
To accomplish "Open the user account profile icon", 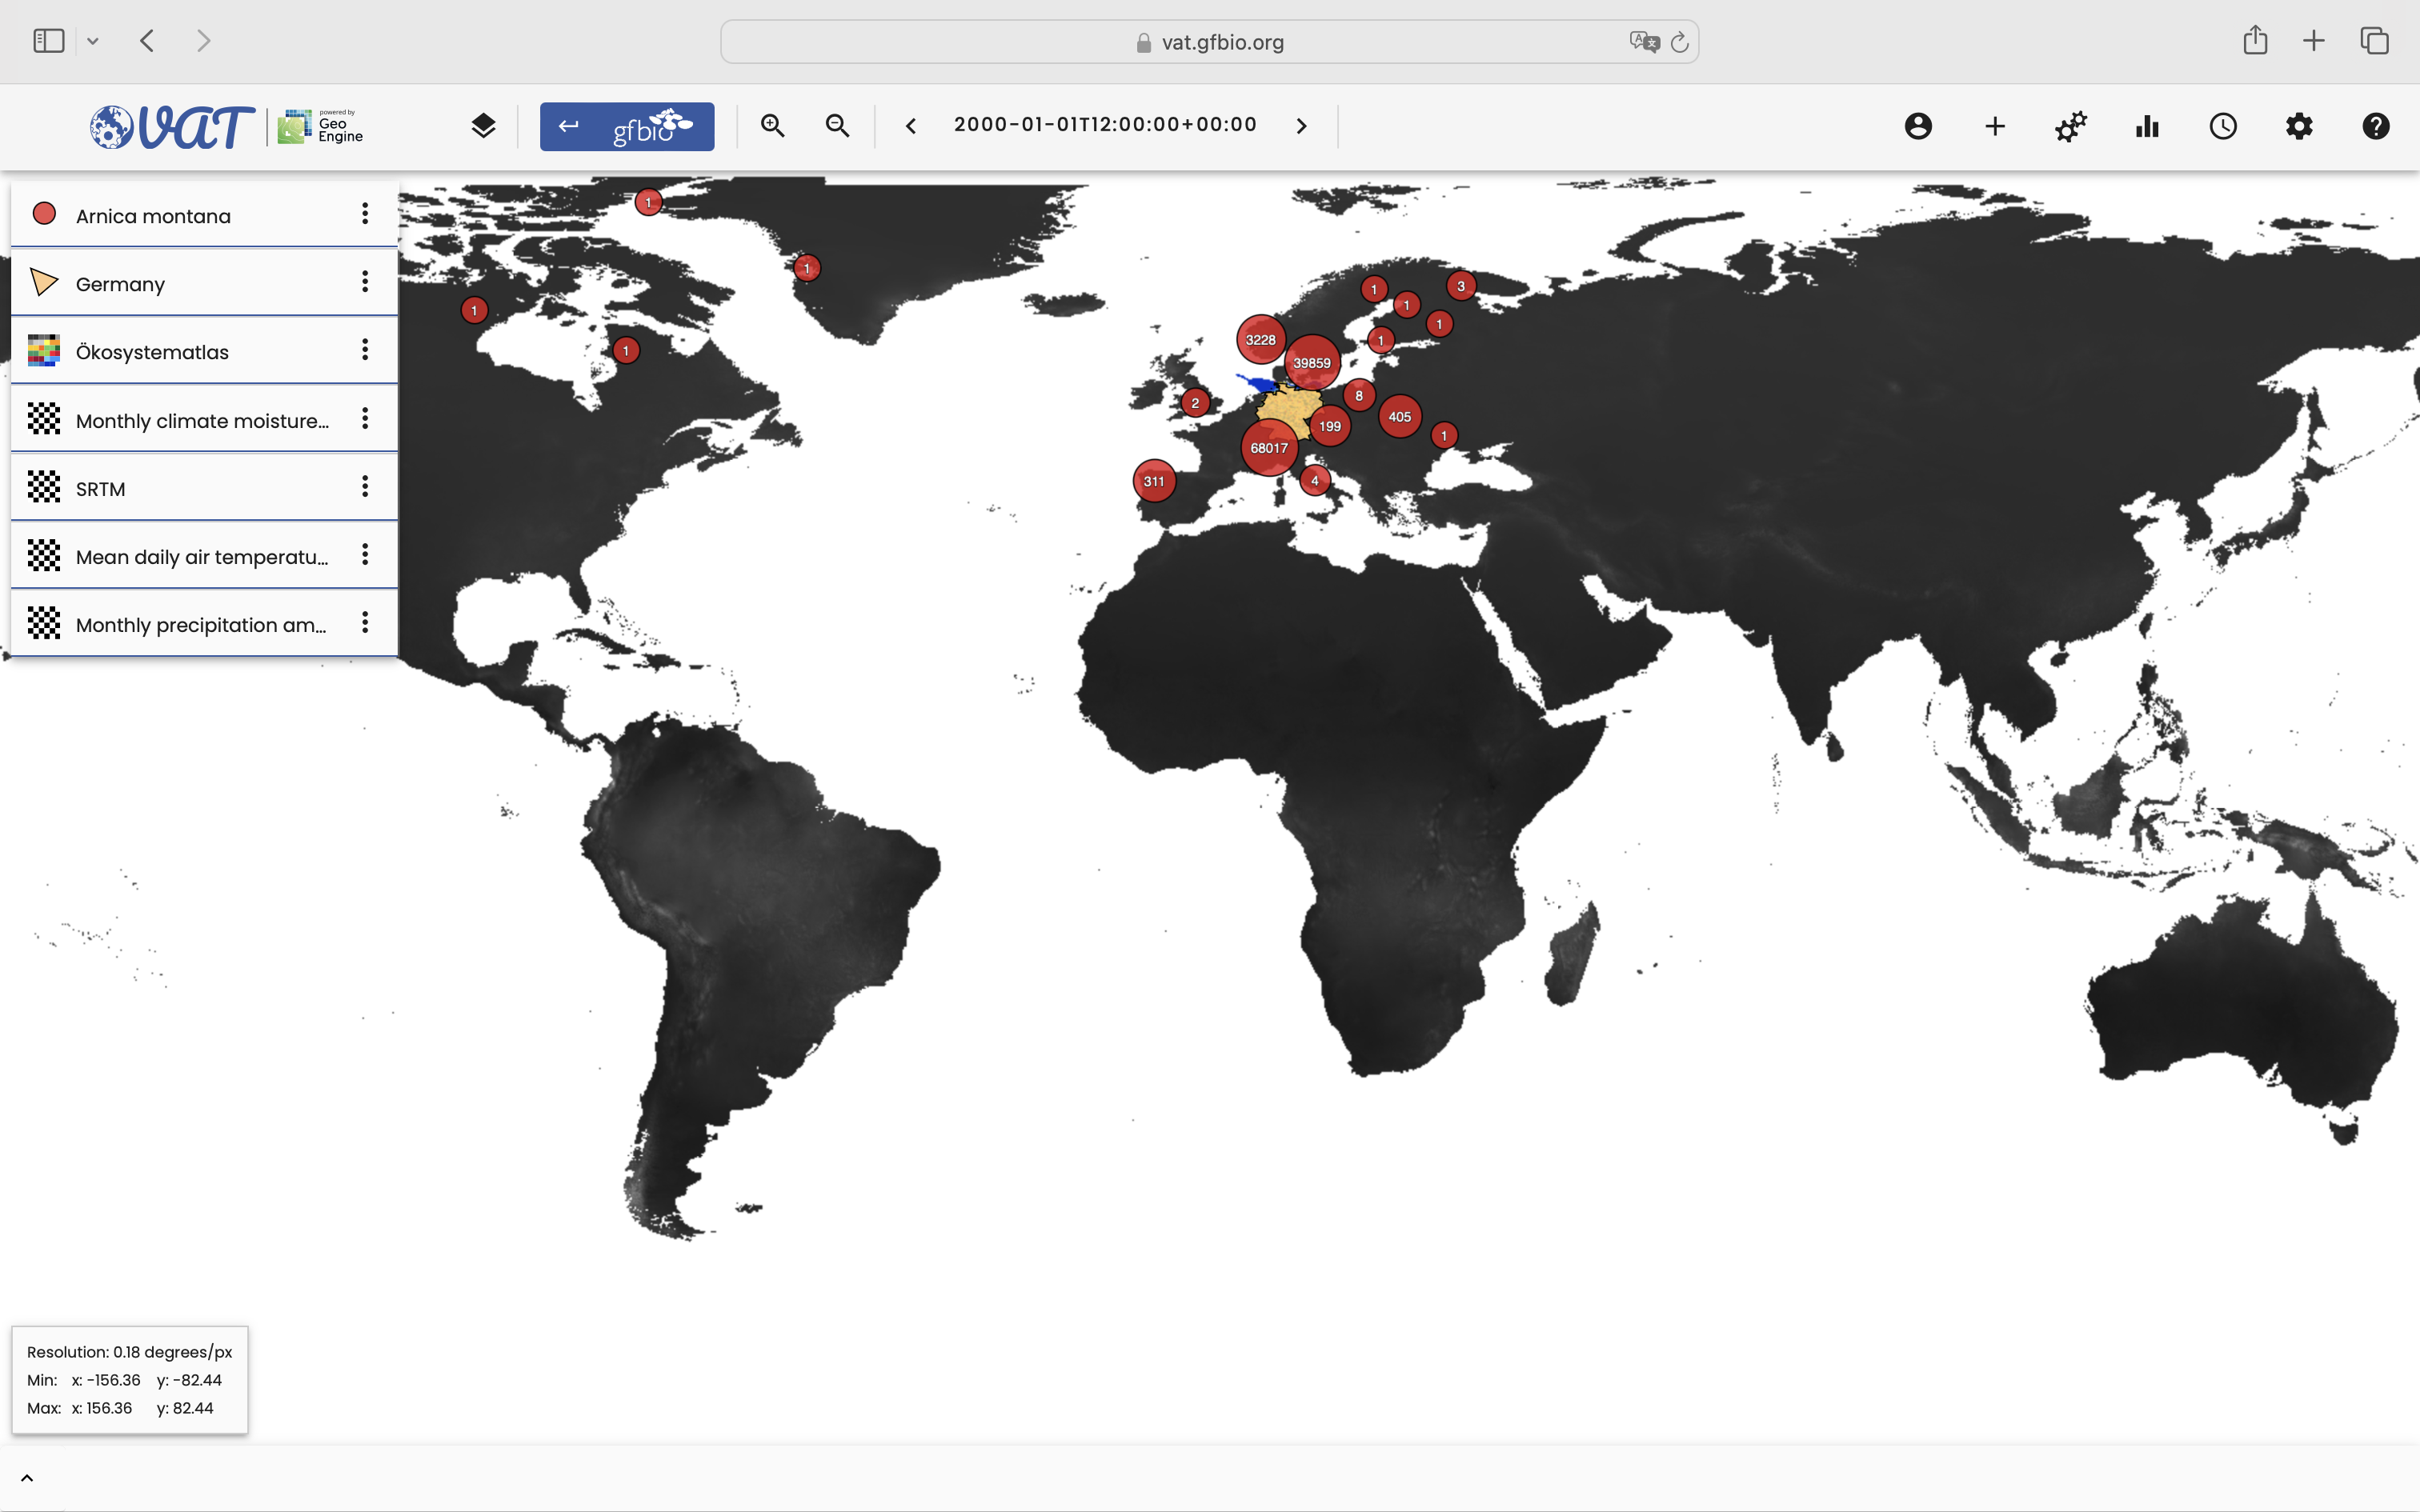I will click(x=1917, y=126).
